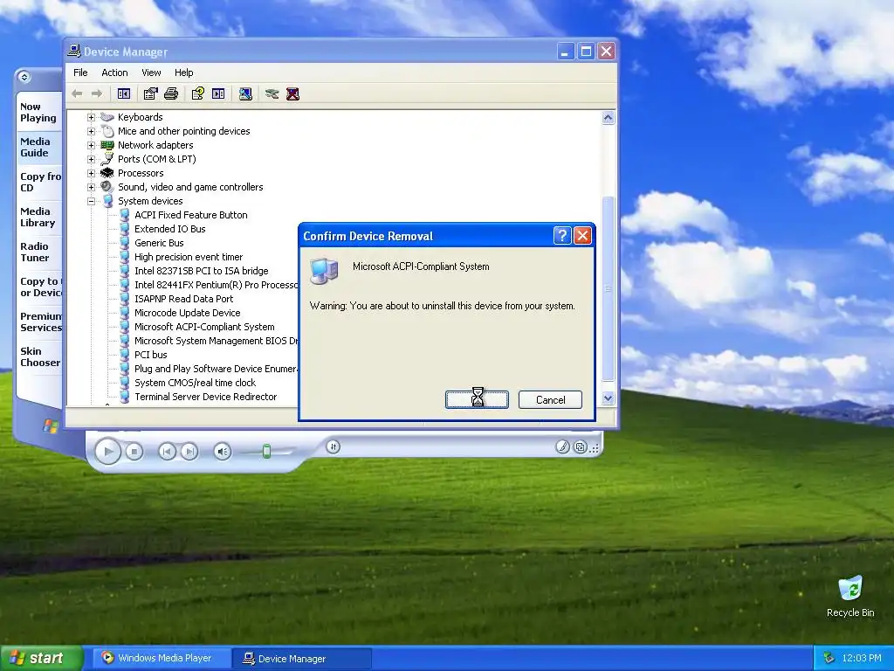Open the Action menu
Screen dimensions: 894x671
(114, 73)
